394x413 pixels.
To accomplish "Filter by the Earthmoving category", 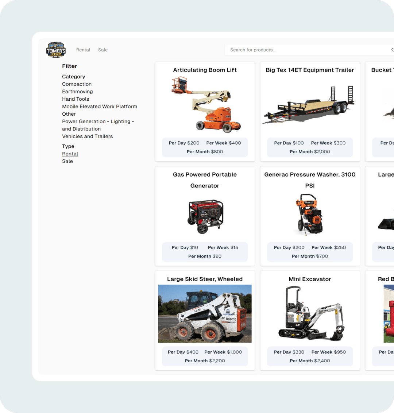I will tap(77, 91).
